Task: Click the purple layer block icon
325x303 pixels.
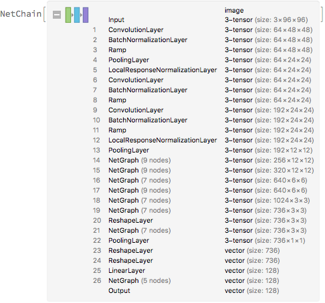Action: click(86, 15)
